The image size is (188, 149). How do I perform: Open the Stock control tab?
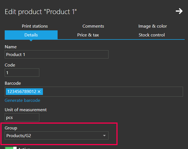click(x=151, y=35)
